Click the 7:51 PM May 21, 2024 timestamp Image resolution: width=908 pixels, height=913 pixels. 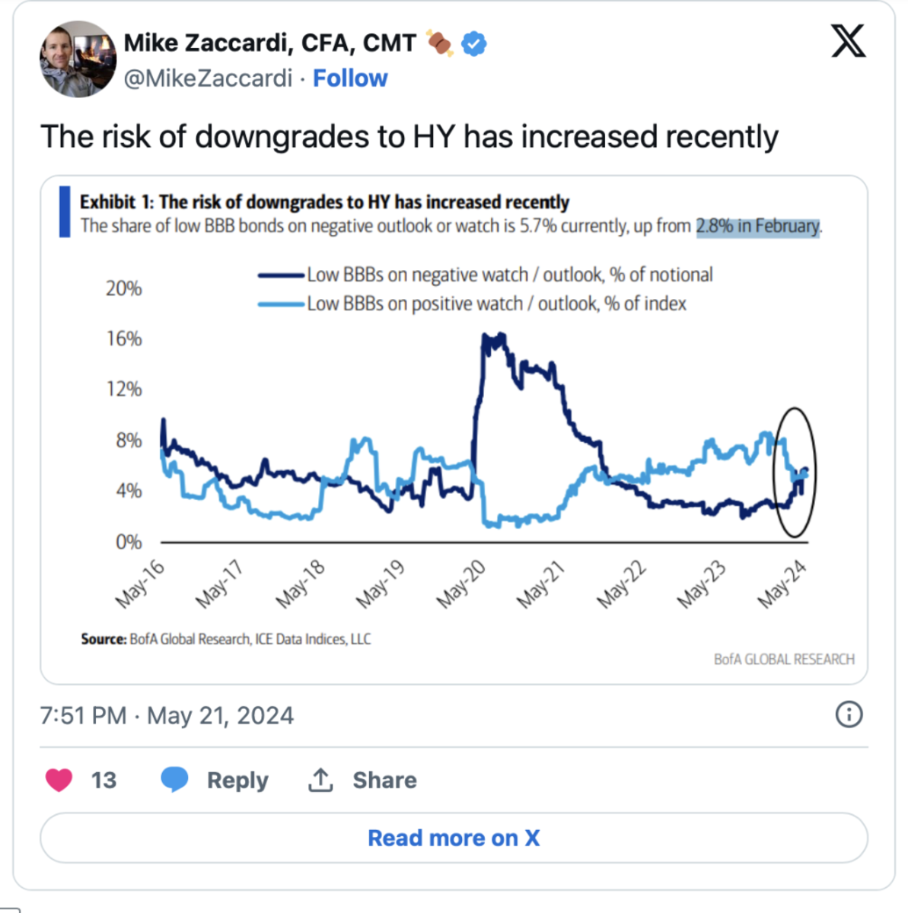(x=167, y=716)
